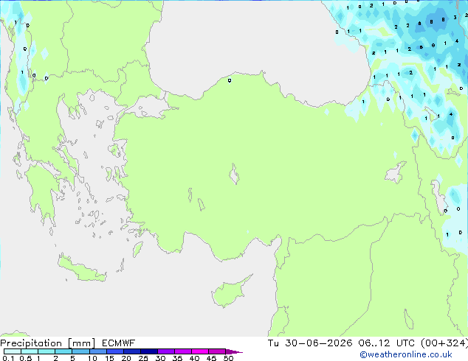The image size is (468, 361).
Task: Click the legend label "45"
Action: tap(211, 358)
